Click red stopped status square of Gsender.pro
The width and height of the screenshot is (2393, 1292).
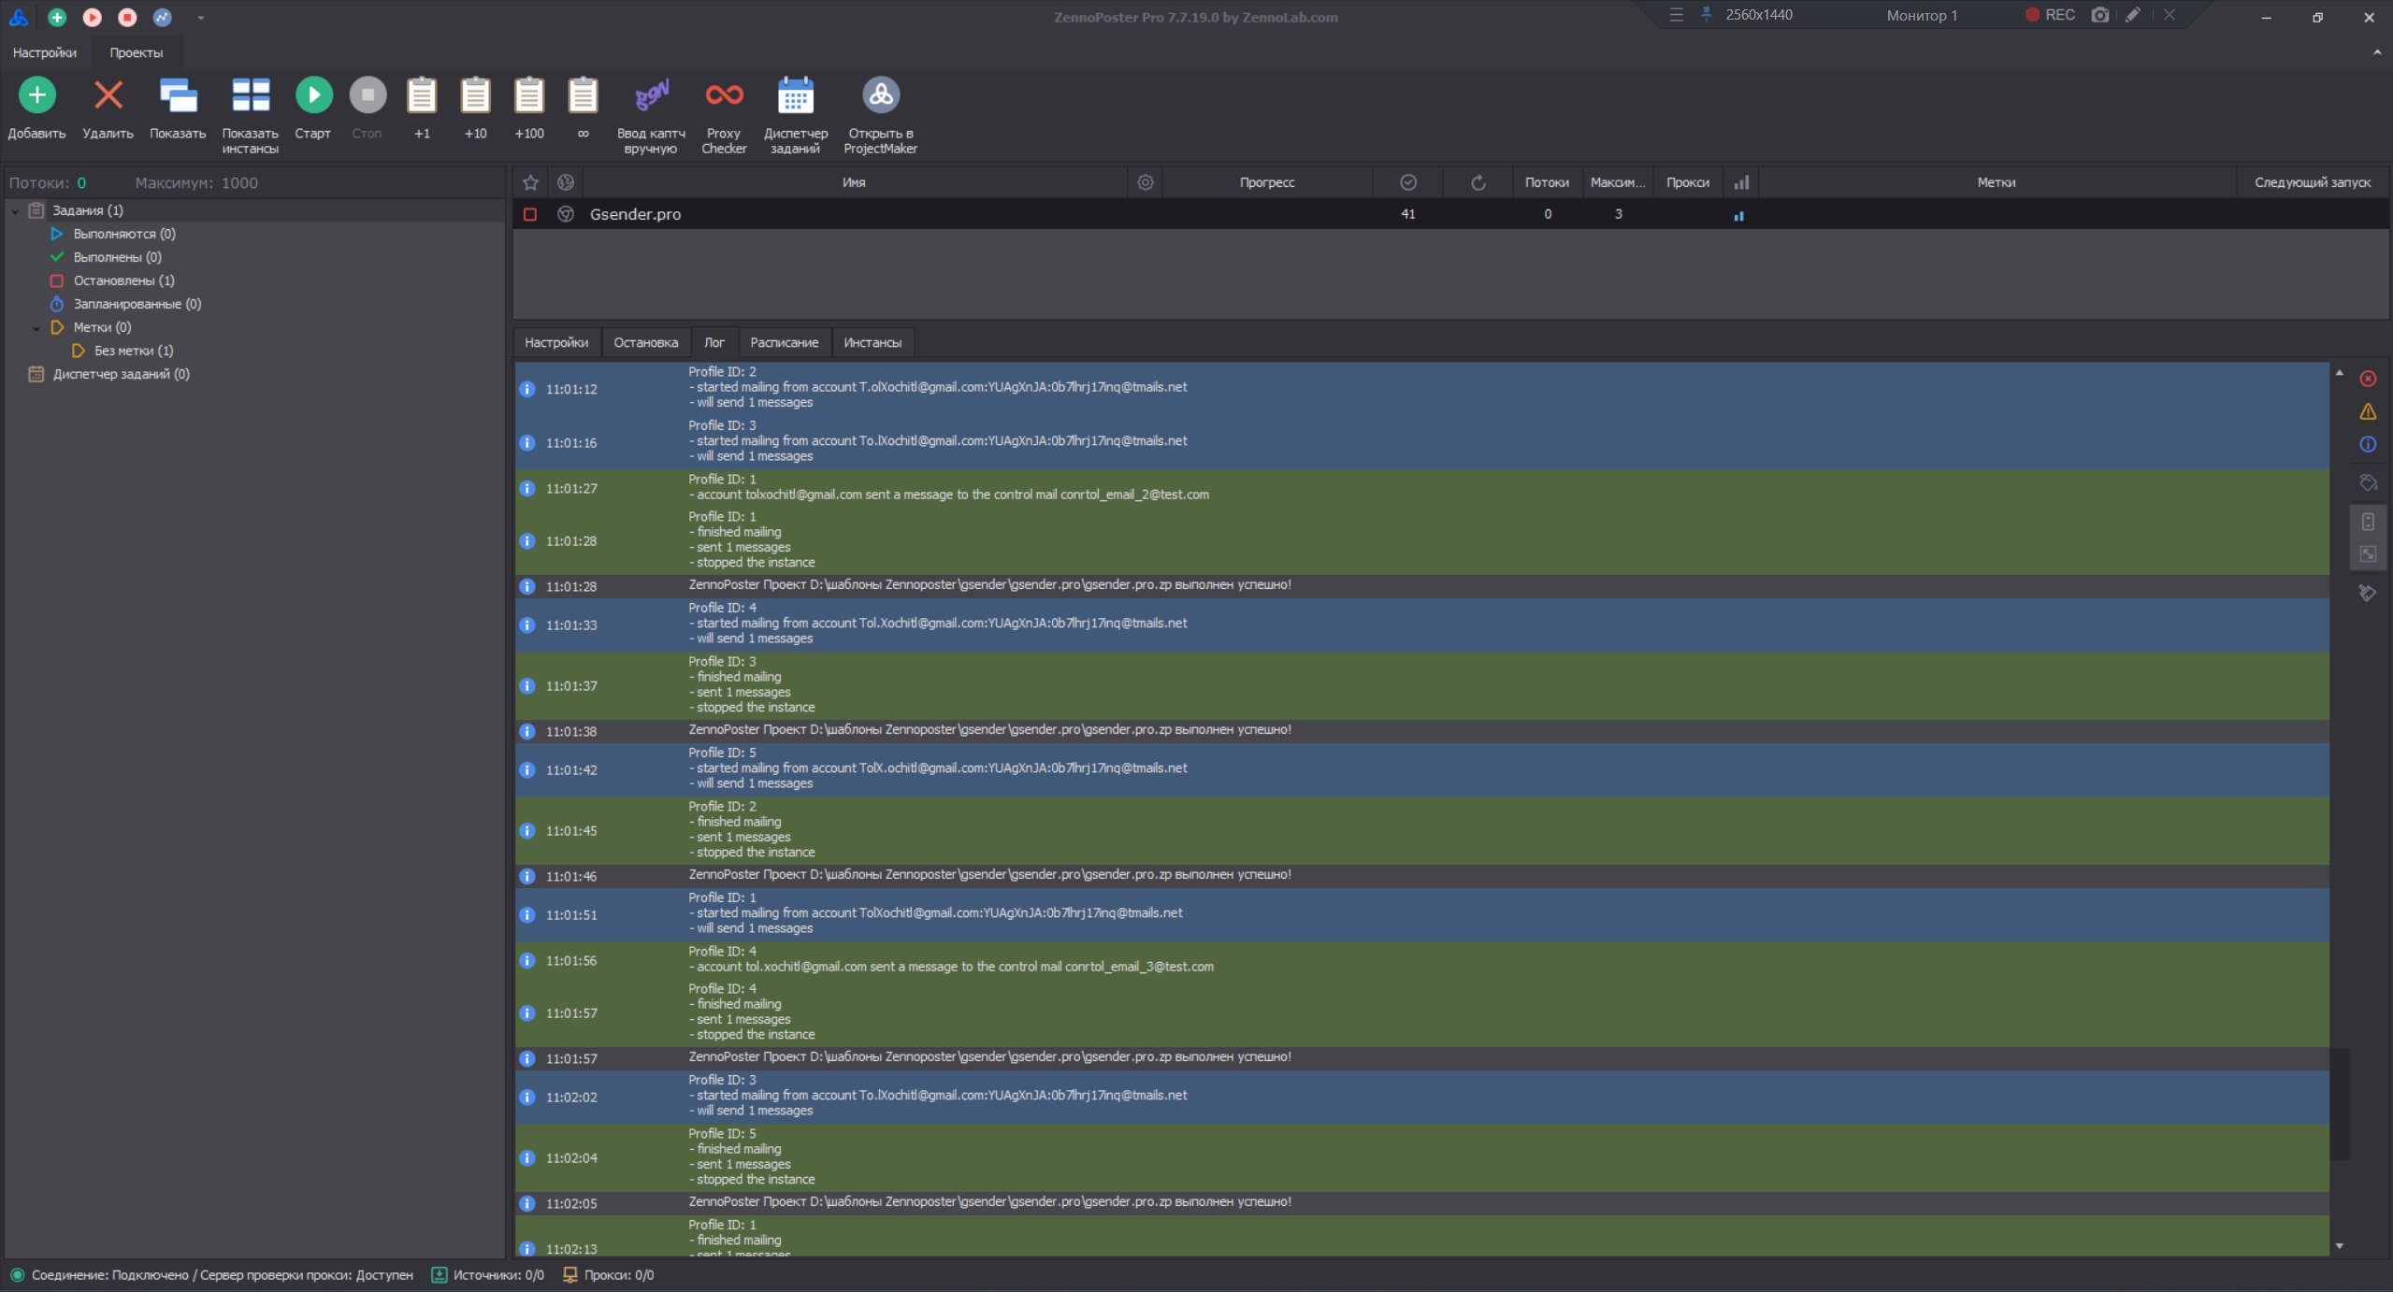click(x=530, y=214)
